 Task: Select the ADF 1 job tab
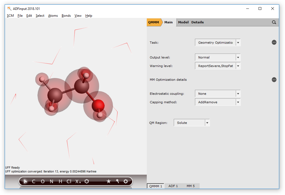pos(173,186)
